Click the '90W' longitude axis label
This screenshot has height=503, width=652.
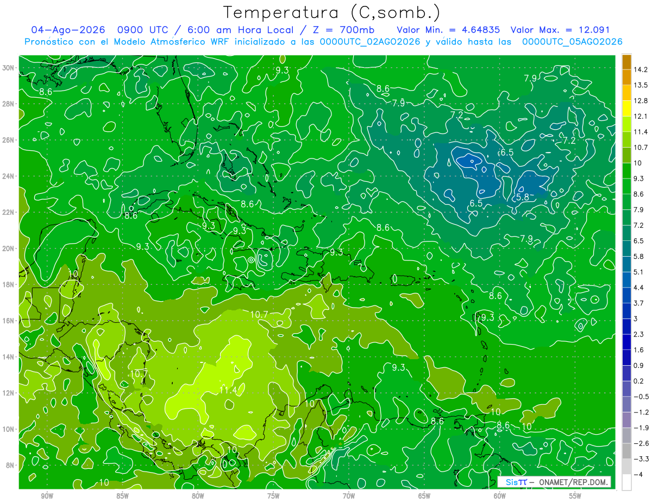pyautogui.click(x=47, y=496)
